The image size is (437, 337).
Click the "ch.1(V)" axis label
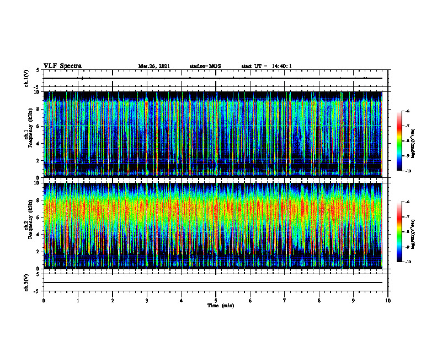click(x=26, y=78)
